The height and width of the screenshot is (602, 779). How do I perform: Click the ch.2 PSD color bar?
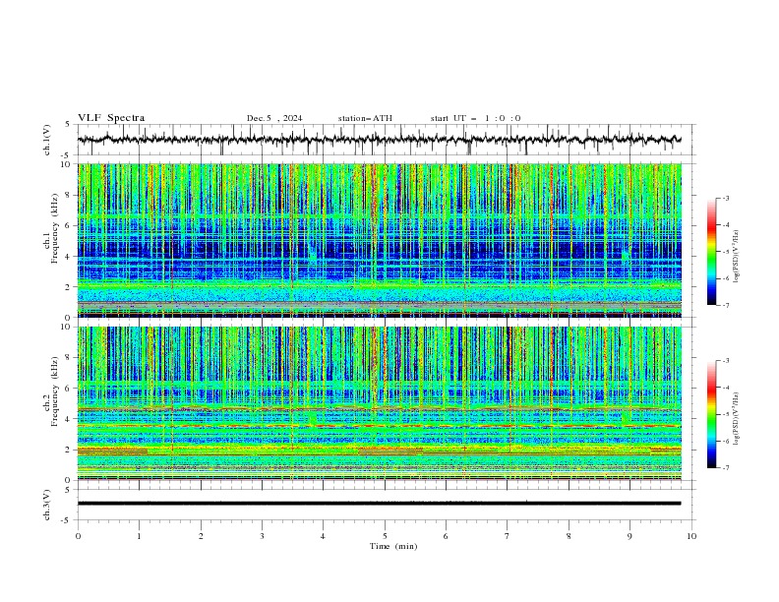pyautogui.click(x=711, y=414)
